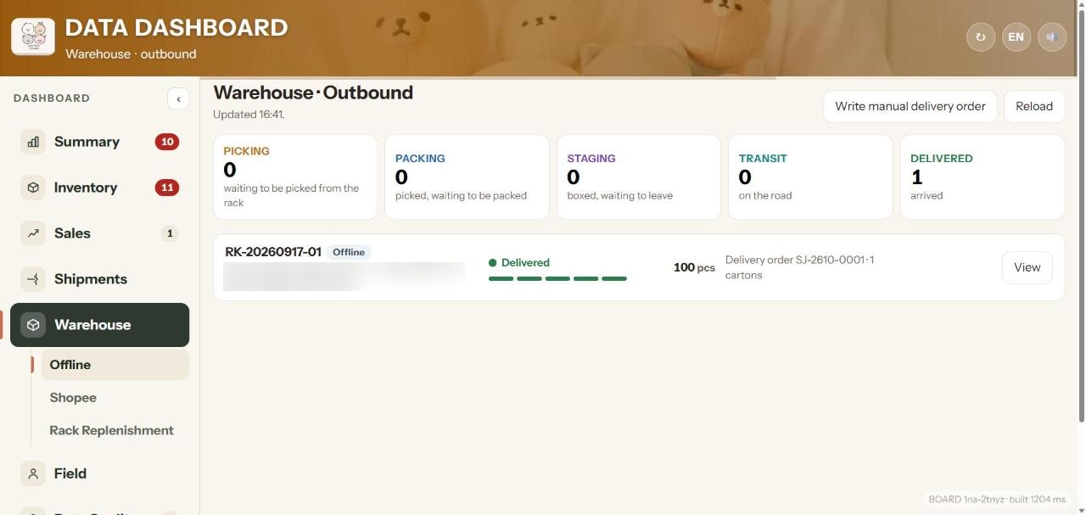Select the Warehouse menu item

(99, 325)
